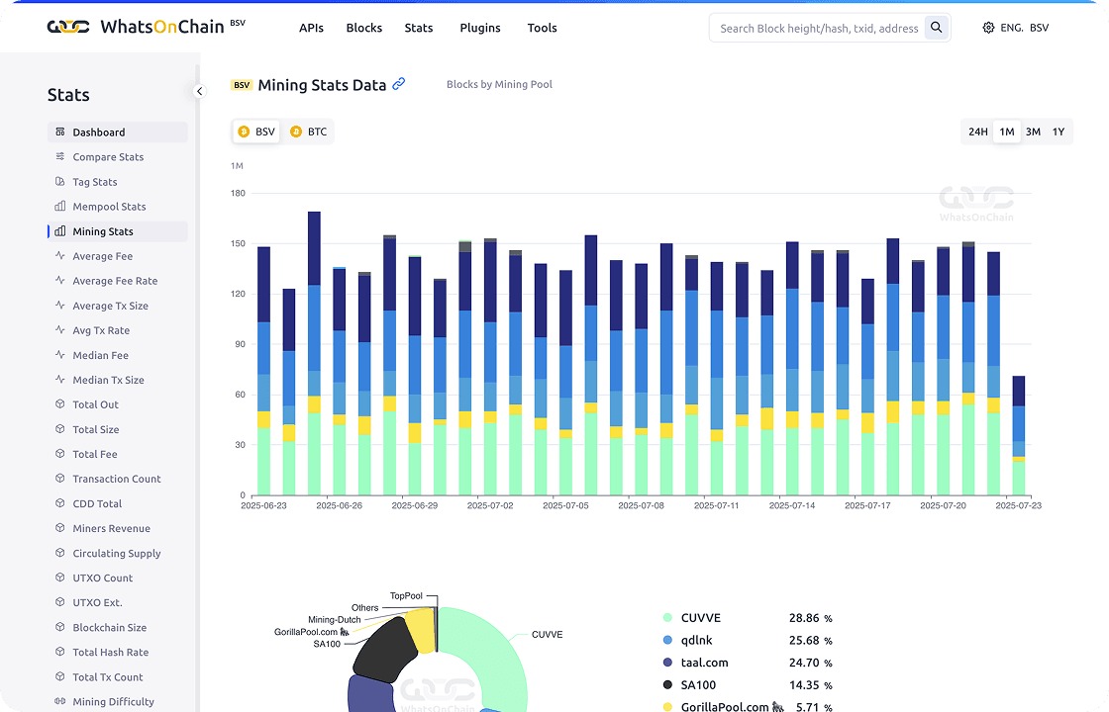Select the Average Fee sparkline icon

tap(61, 255)
